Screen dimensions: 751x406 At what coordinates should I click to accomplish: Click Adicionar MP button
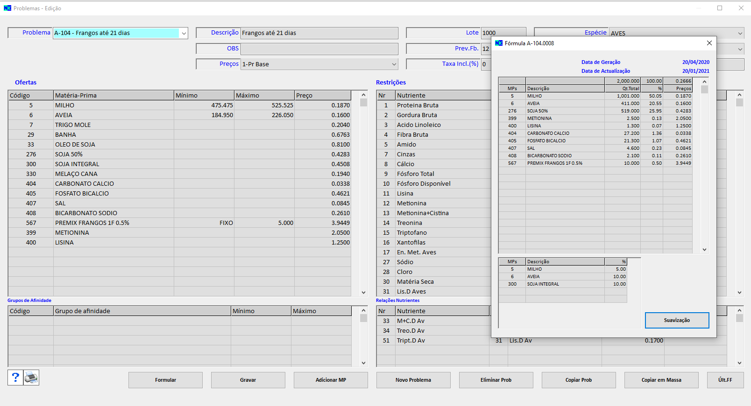tap(331, 380)
